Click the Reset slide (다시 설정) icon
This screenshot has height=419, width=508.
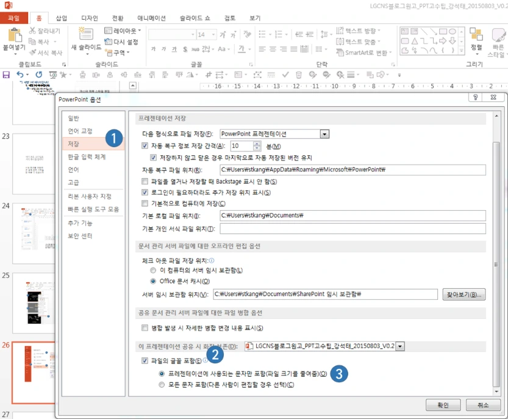tap(108, 42)
